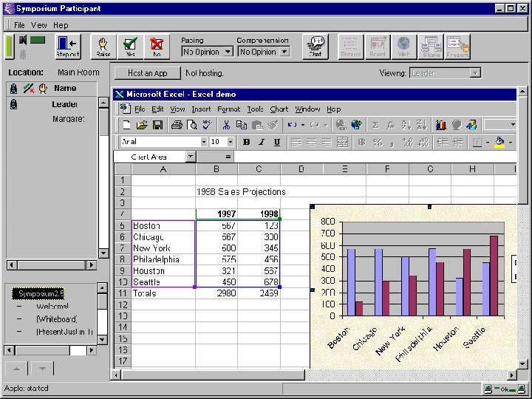The image size is (532, 399).
Task: Click the yellow Fill Color bucket
Action: tap(499, 142)
